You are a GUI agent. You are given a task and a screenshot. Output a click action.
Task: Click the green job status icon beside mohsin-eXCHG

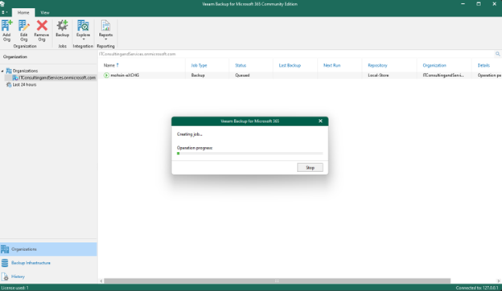point(106,76)
